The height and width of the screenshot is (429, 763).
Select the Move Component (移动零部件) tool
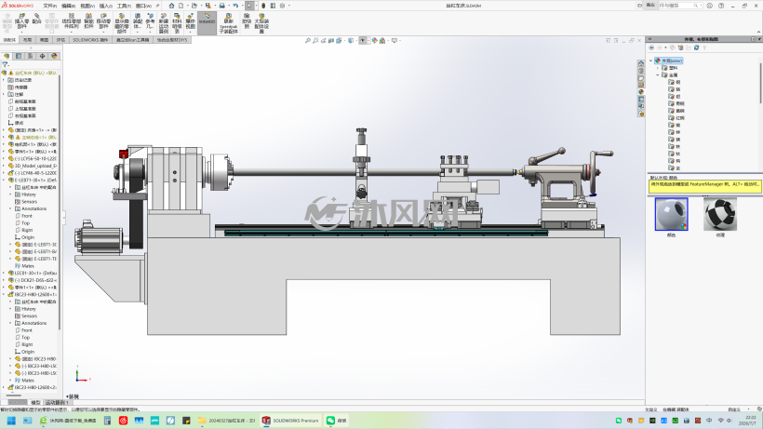tap(103, 20)
